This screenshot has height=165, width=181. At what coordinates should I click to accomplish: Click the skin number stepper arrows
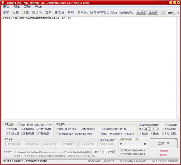coord(178,13)
